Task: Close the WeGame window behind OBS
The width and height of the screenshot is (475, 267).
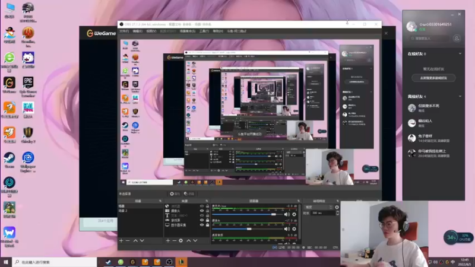Action: click(386, 33)
